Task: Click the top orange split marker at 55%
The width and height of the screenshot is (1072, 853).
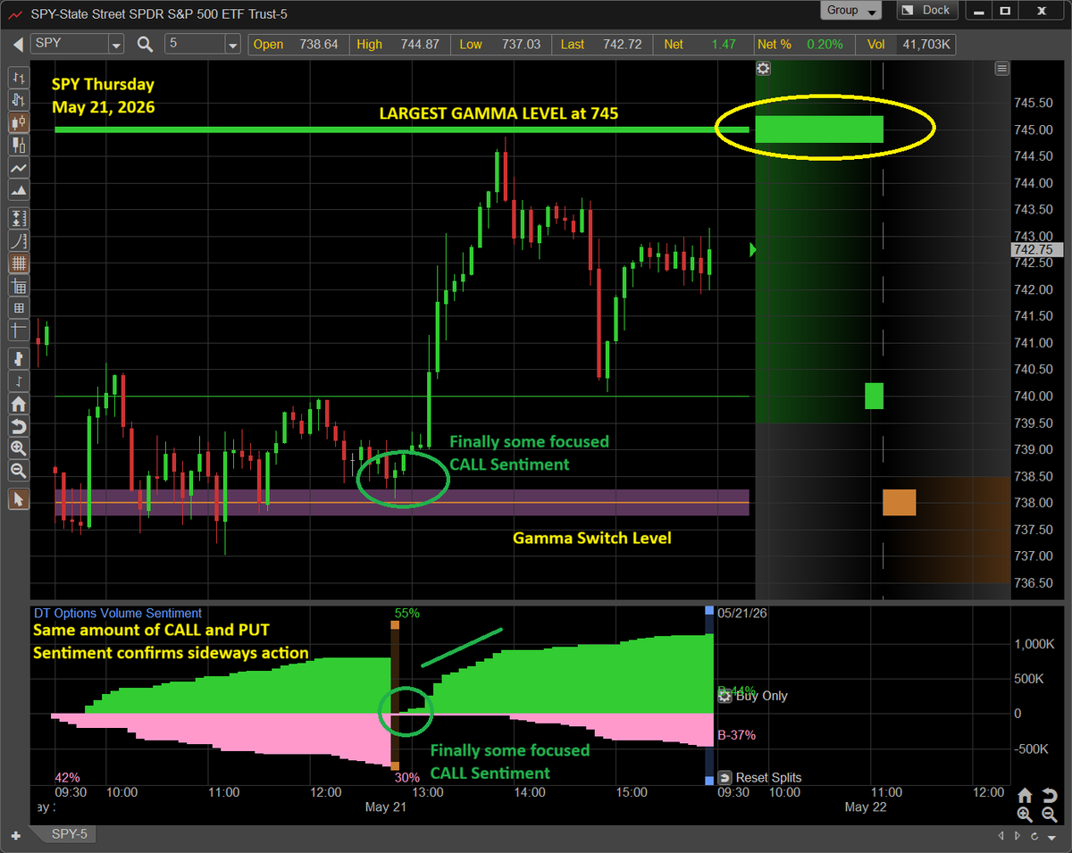Action: [x=395, y=626]
